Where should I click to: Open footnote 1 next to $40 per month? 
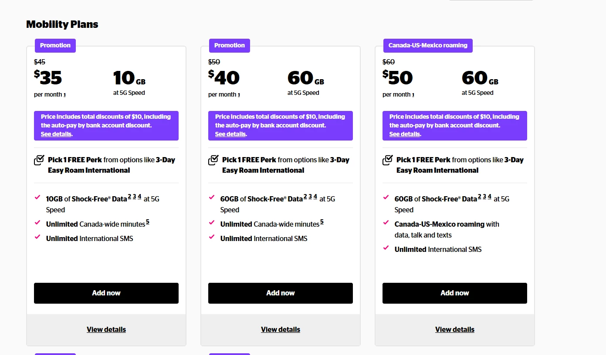(239, 95)
